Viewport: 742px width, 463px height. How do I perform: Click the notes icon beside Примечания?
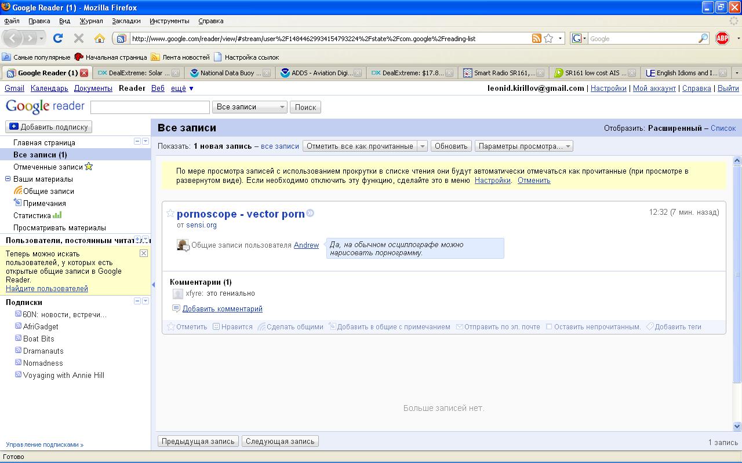tap(18, 203)
